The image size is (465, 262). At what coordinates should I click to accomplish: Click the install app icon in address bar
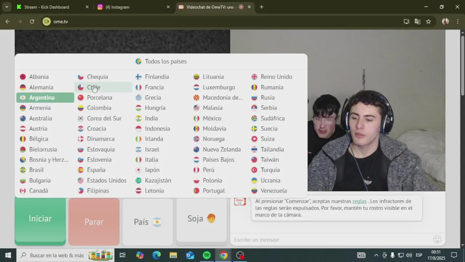407,21
